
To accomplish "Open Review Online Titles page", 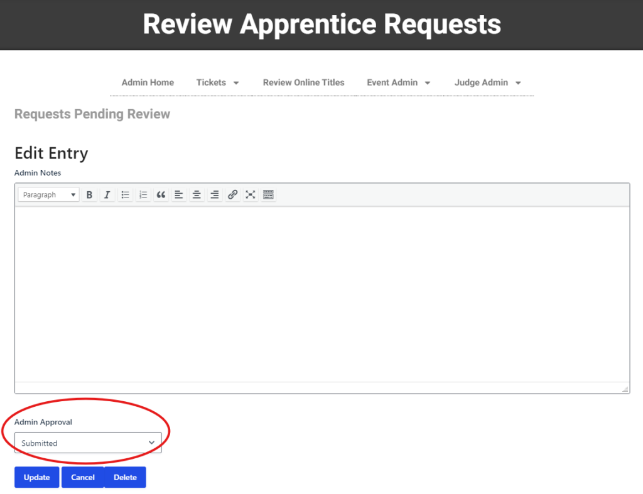I will (303, 82).
